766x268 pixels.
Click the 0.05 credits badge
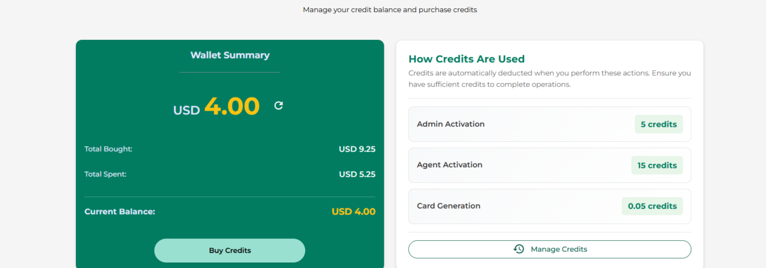(x=652, y=206)
